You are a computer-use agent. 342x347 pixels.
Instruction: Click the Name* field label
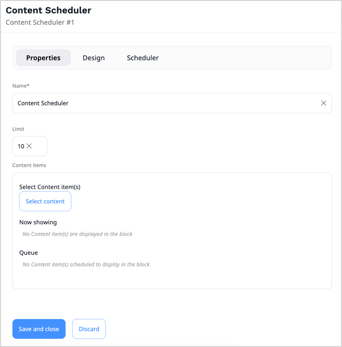(x=21, y=86)
